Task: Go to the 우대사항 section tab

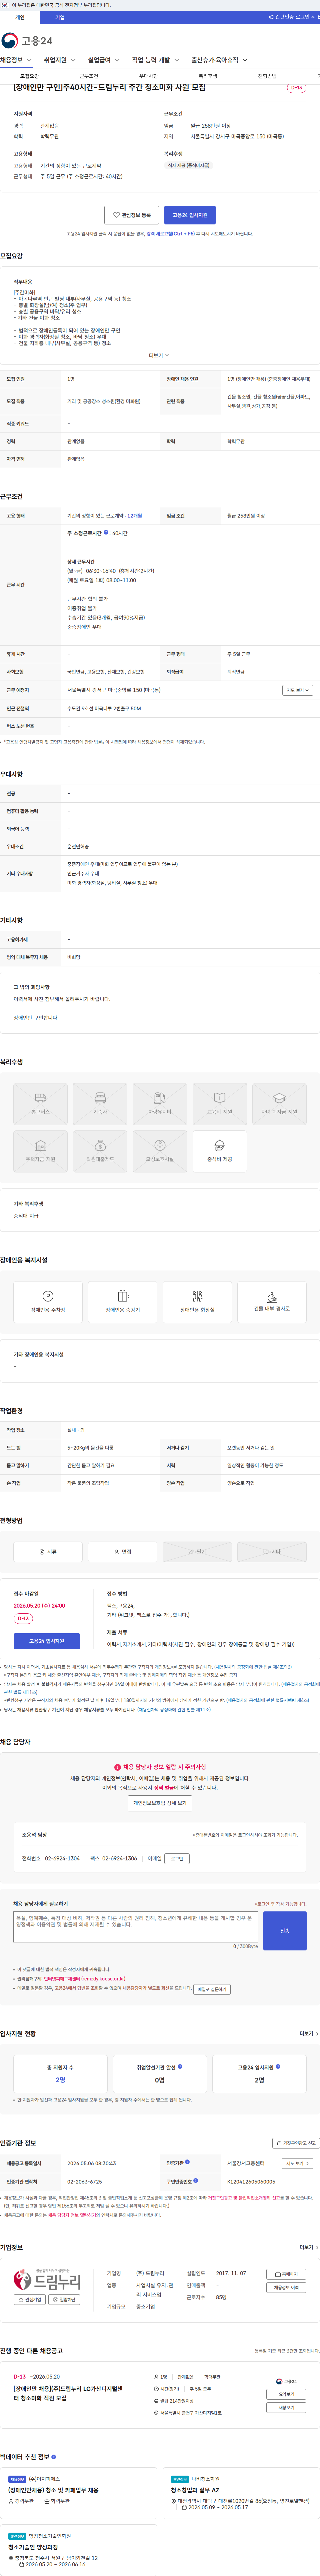Action: pos(148,76)
